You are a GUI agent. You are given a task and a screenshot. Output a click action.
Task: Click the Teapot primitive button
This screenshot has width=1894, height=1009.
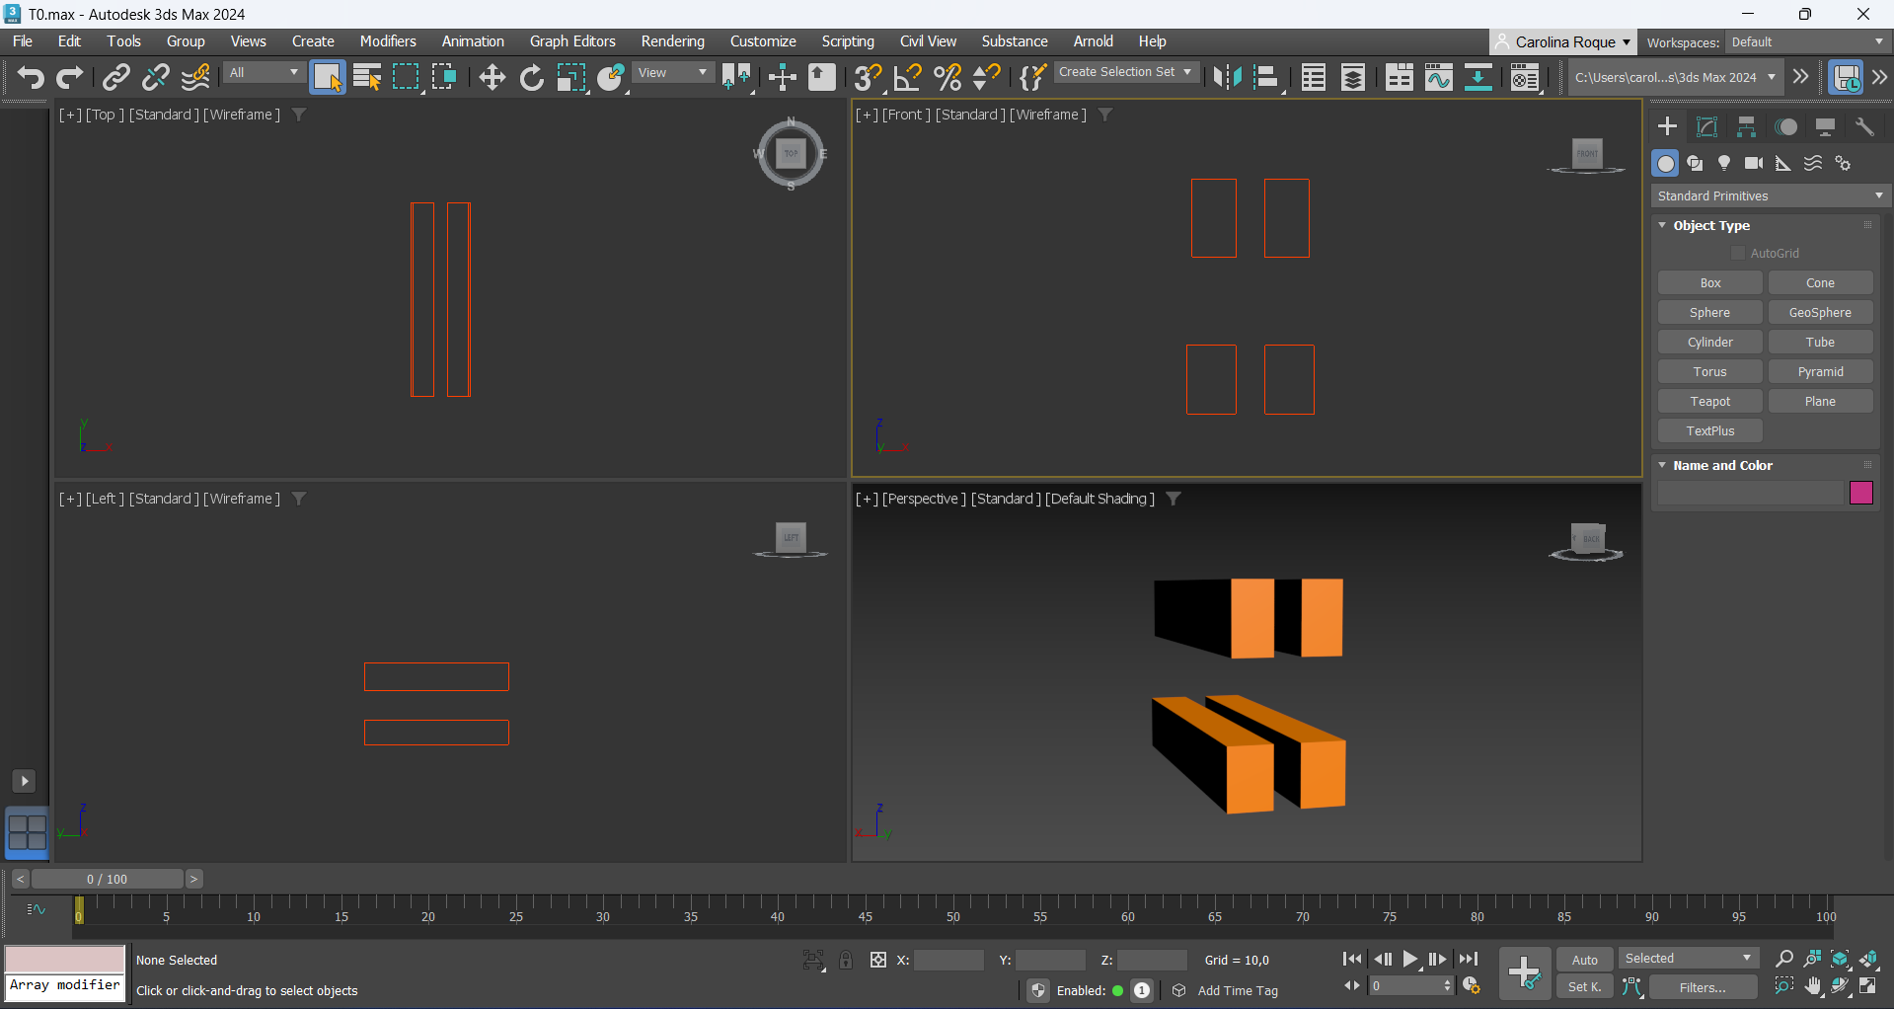point(1709,401)
